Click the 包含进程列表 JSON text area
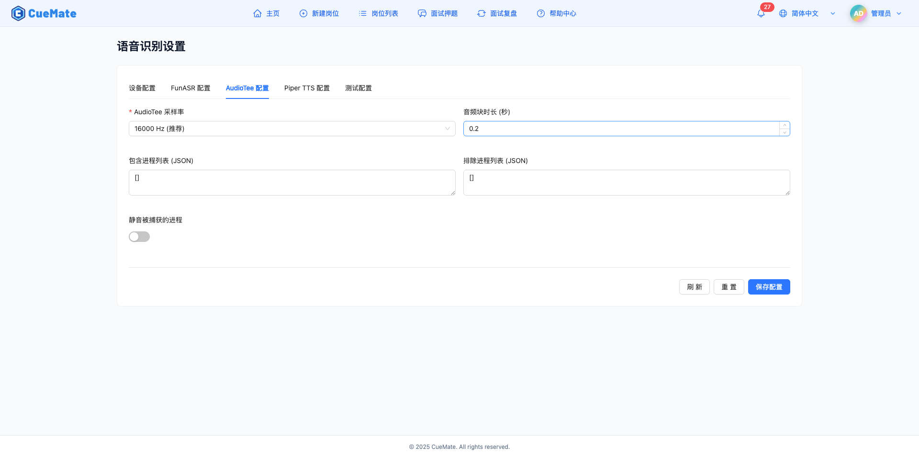Viewport: 919px width, 458px height. tap(292, 182)
